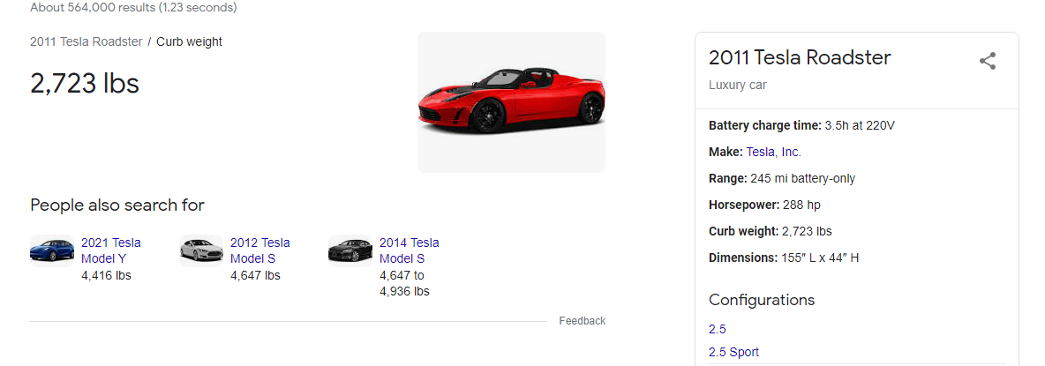Viewport: 1045px width, 366px height.
Task: Click the Battery charge time label
Action: coord(764,125)
